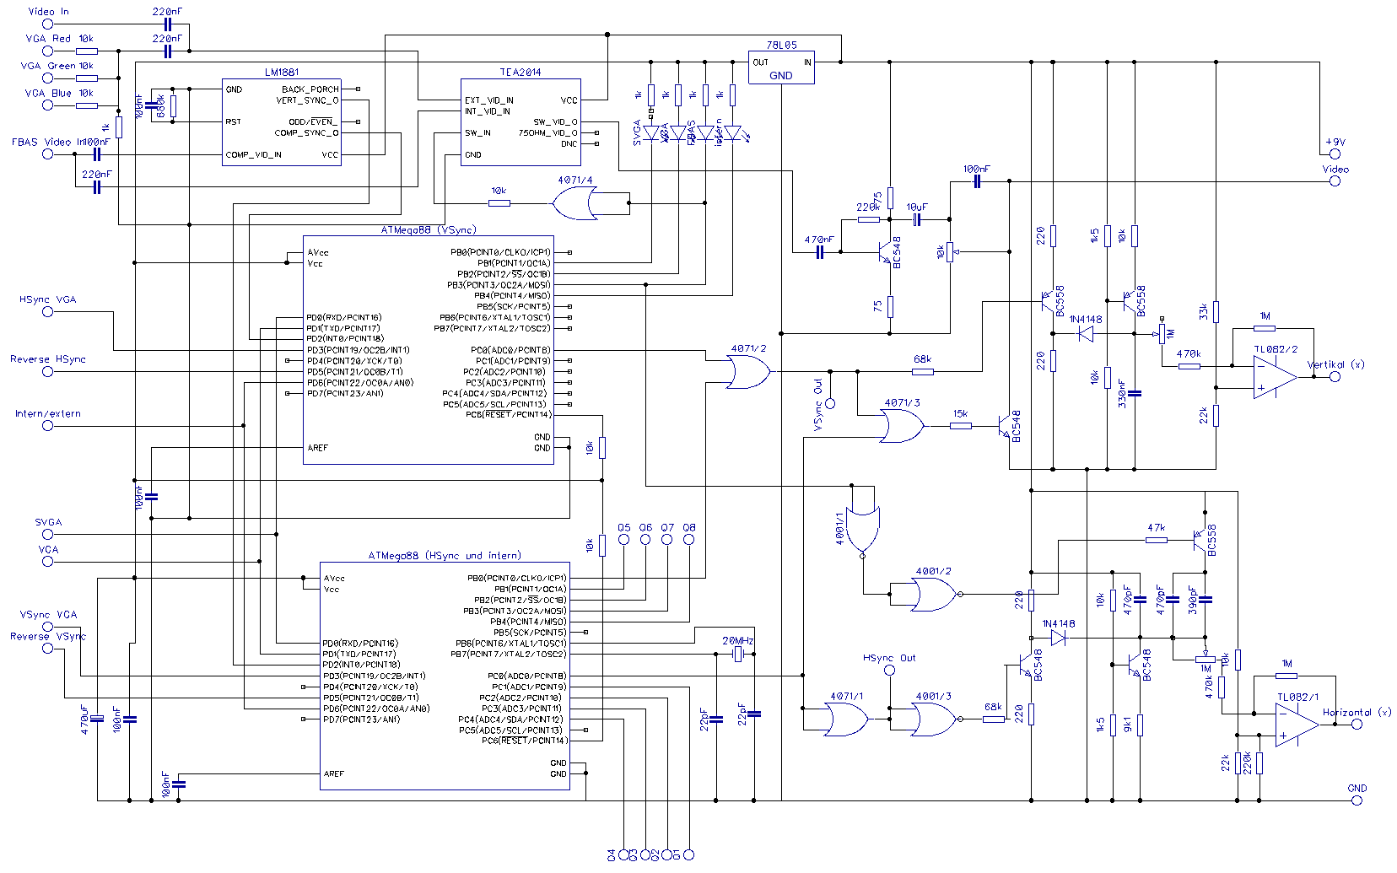
Task: Select the 4071/4 OR gate symbol
Action: [x=574, y=203]
